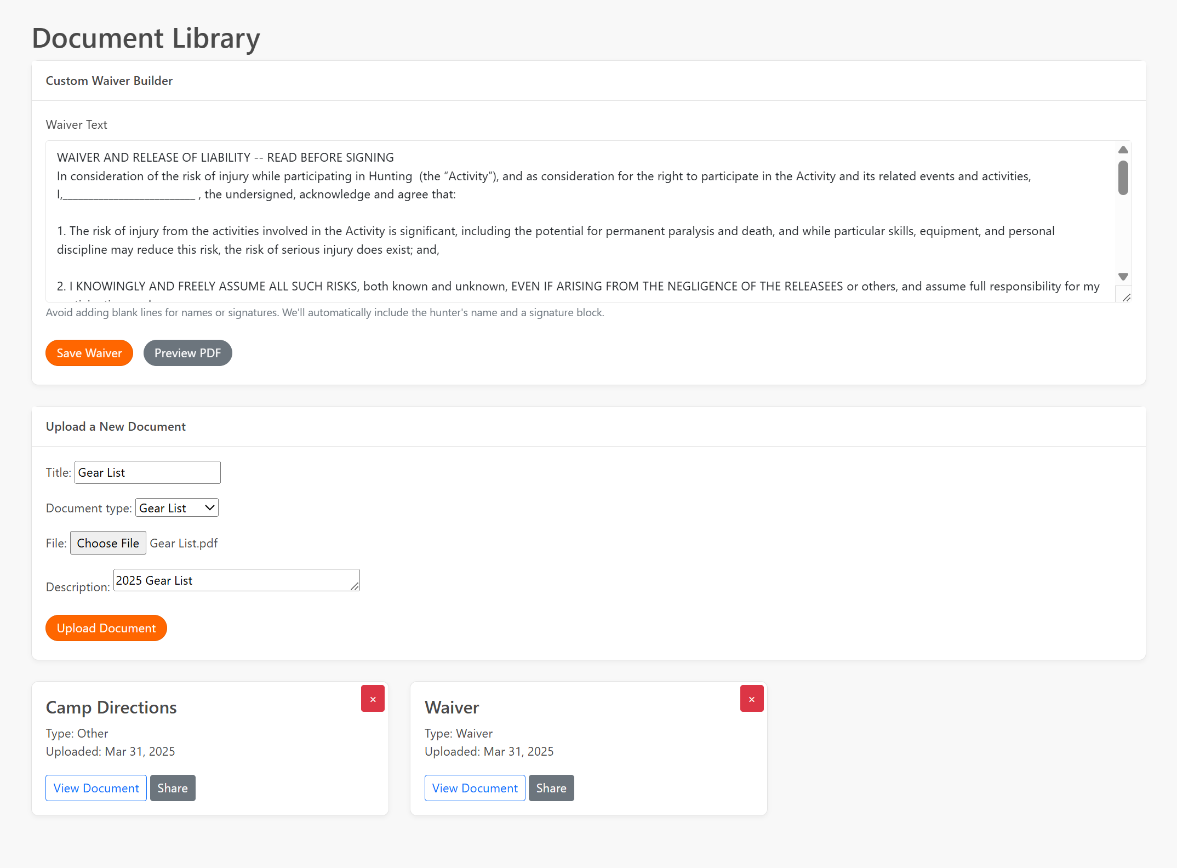Click the scrollbar up arrow on waiver text
The width and height of the screenshot is (1177, 868).
point(1123,149)
